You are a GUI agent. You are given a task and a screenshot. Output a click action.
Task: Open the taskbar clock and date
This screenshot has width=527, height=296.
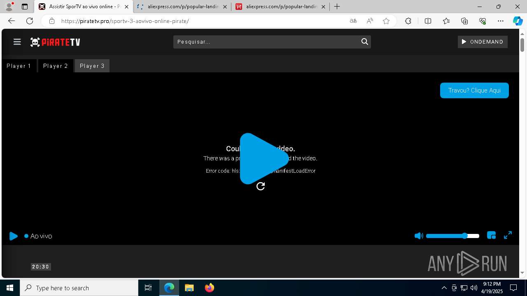pyautogui.click(x=492, y=288)
